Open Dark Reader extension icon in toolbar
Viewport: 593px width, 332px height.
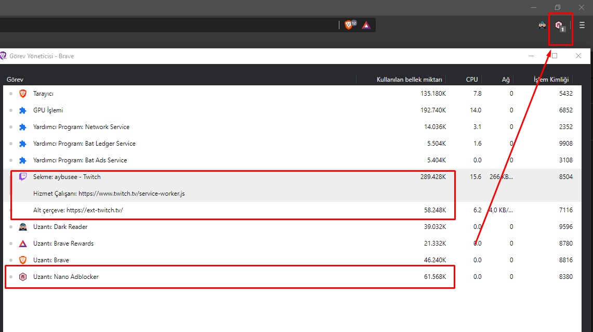pyautogui.click(x=542, y=25)
